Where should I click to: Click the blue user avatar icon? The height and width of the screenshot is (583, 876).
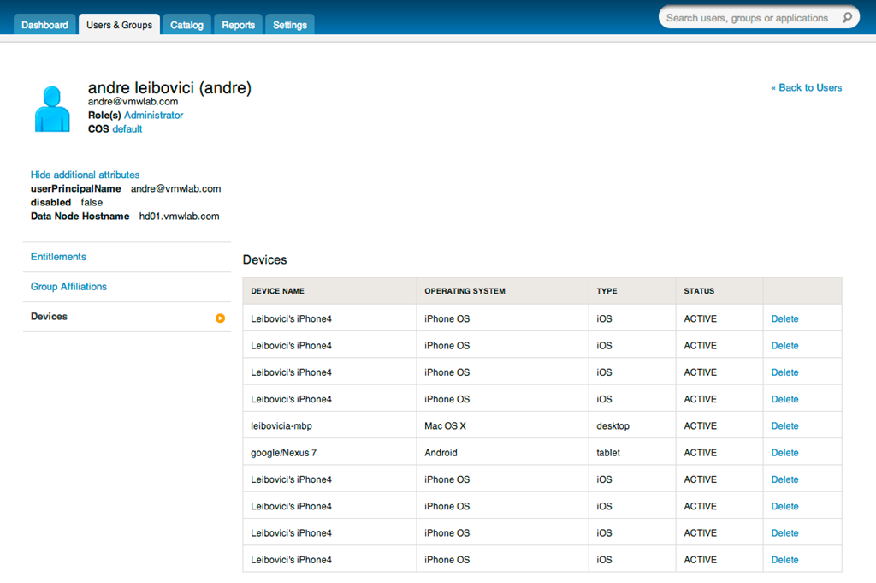(52, 109)
